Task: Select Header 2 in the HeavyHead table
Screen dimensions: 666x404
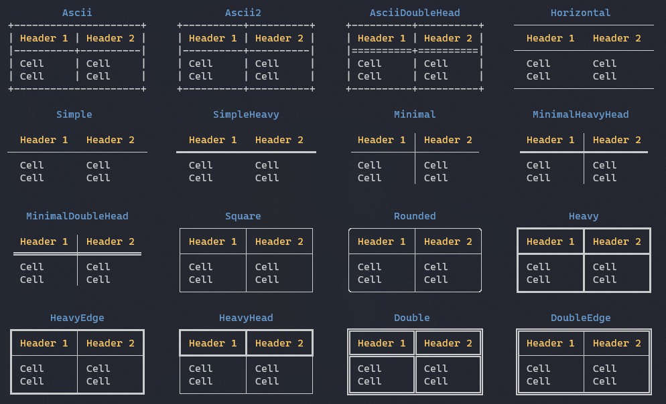Action: click(279, 343)
